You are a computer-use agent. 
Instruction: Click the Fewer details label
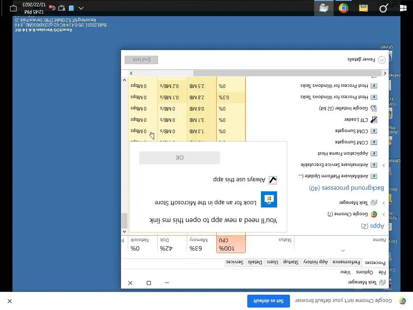tap(361, 60)
